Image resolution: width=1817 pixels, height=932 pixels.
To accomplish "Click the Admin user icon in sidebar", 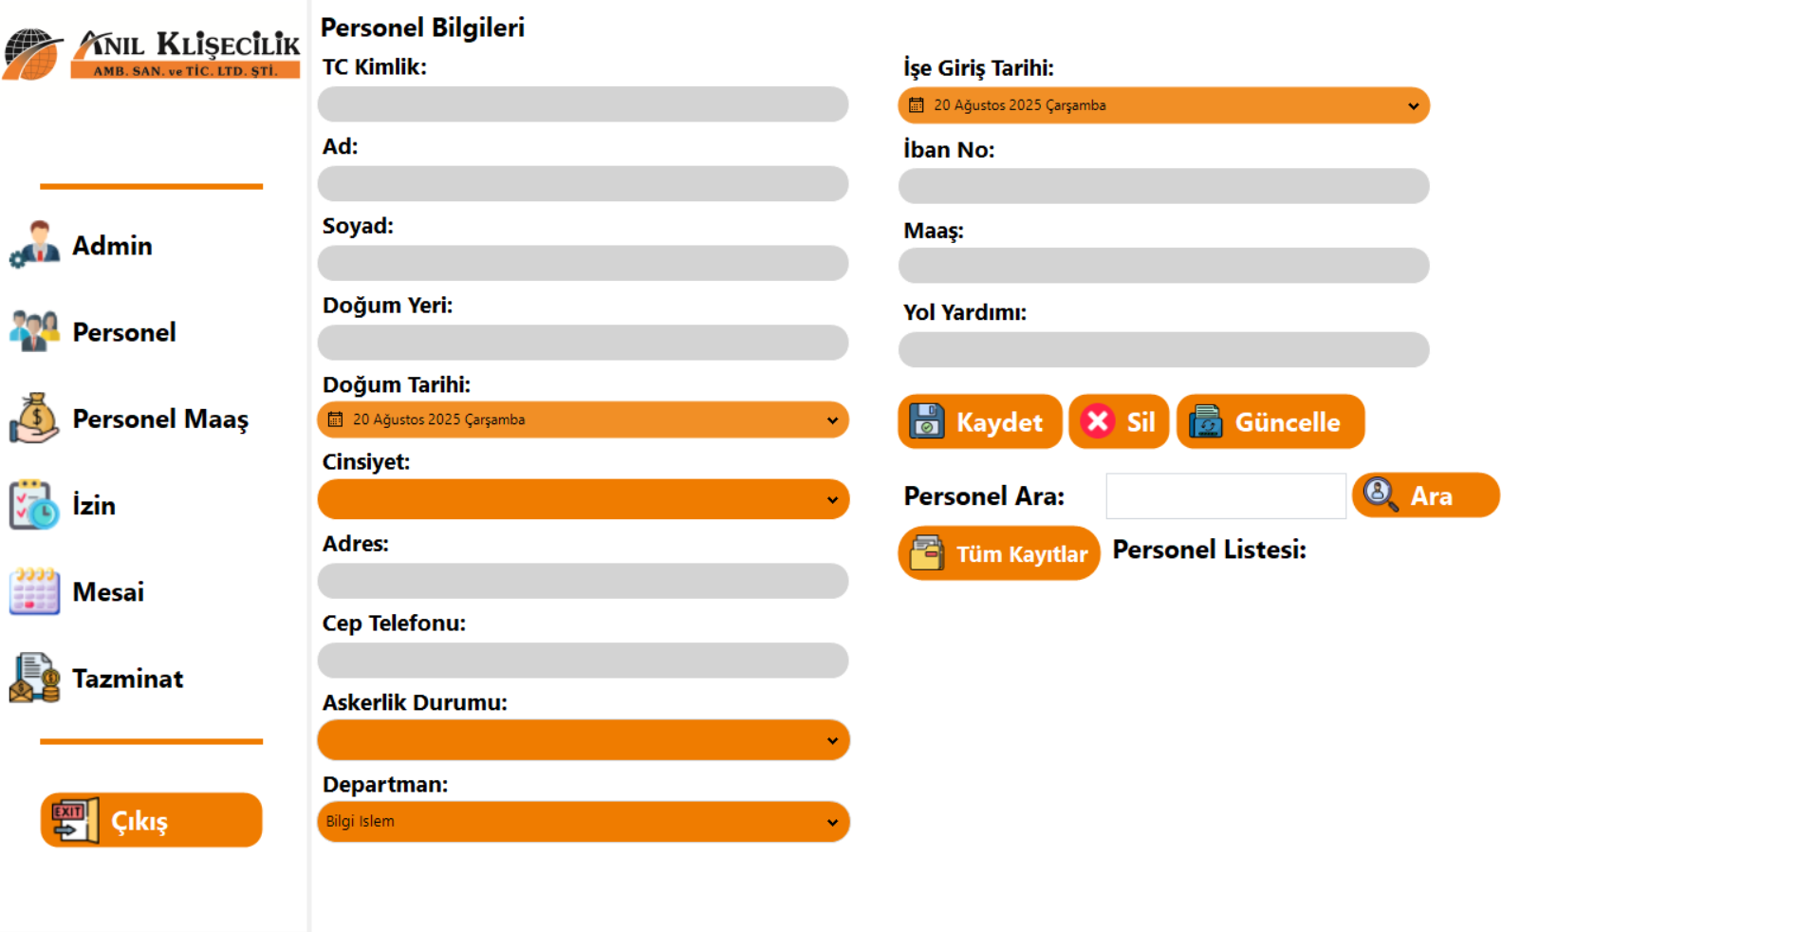I will point(34,245).
